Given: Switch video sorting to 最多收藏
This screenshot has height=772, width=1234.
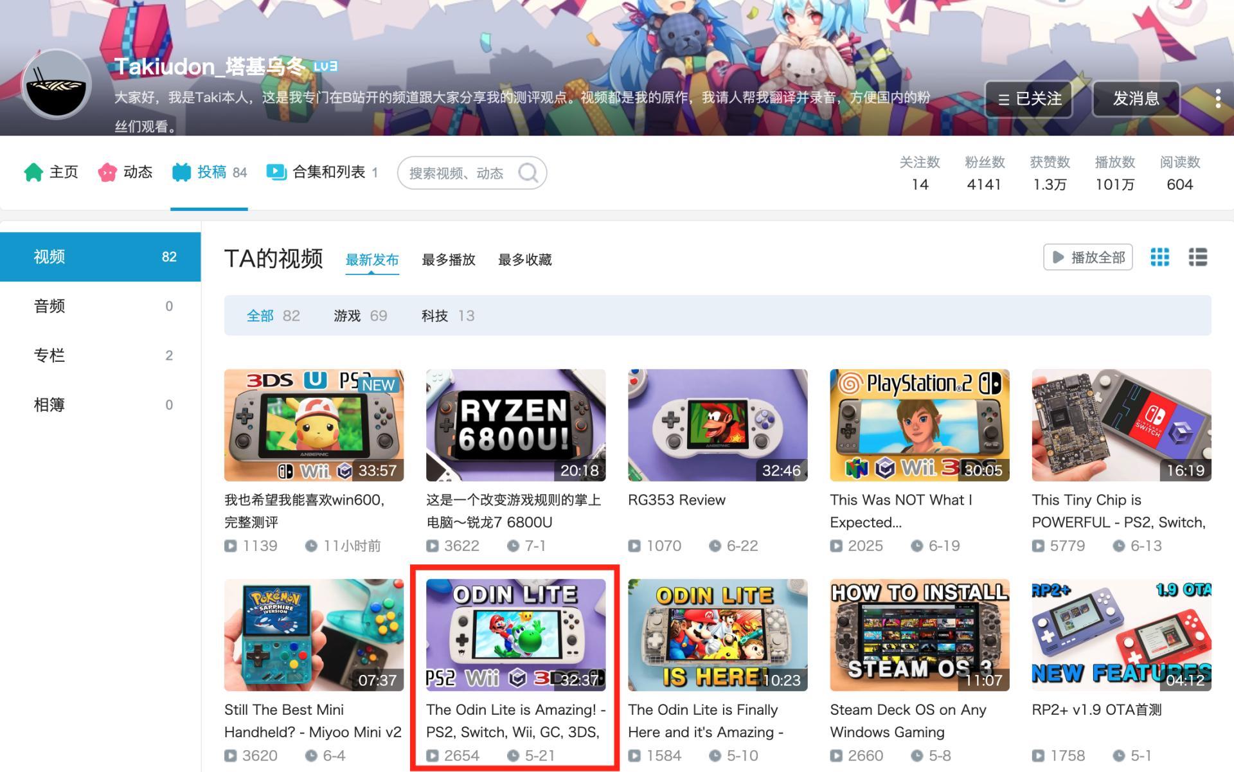Looking at the screenshot, I should tap(524, 260).
